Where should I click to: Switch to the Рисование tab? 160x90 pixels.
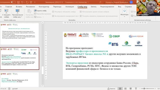30,7
